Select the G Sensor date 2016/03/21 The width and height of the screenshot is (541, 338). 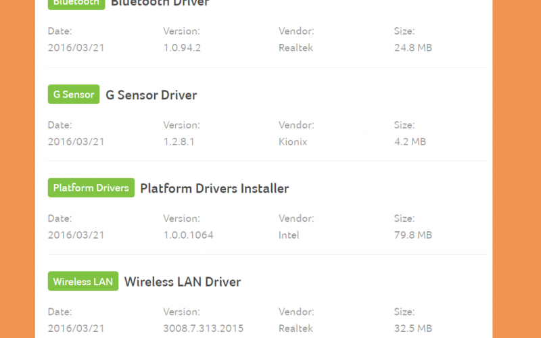pyautogui.click(x=76, y=142)
